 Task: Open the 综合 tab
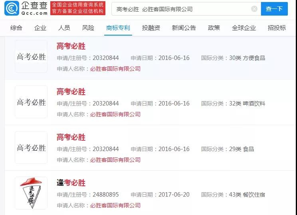(16, 28)
